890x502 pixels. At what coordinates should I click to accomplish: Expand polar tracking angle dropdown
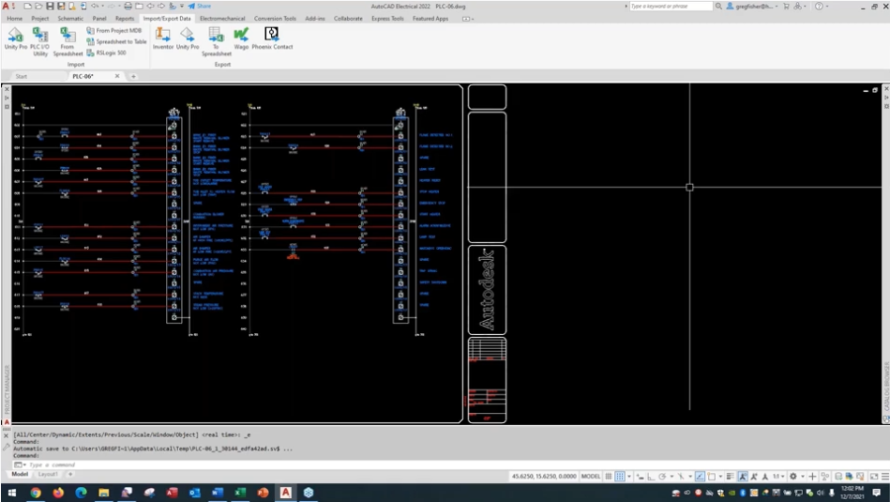[672, 477]
